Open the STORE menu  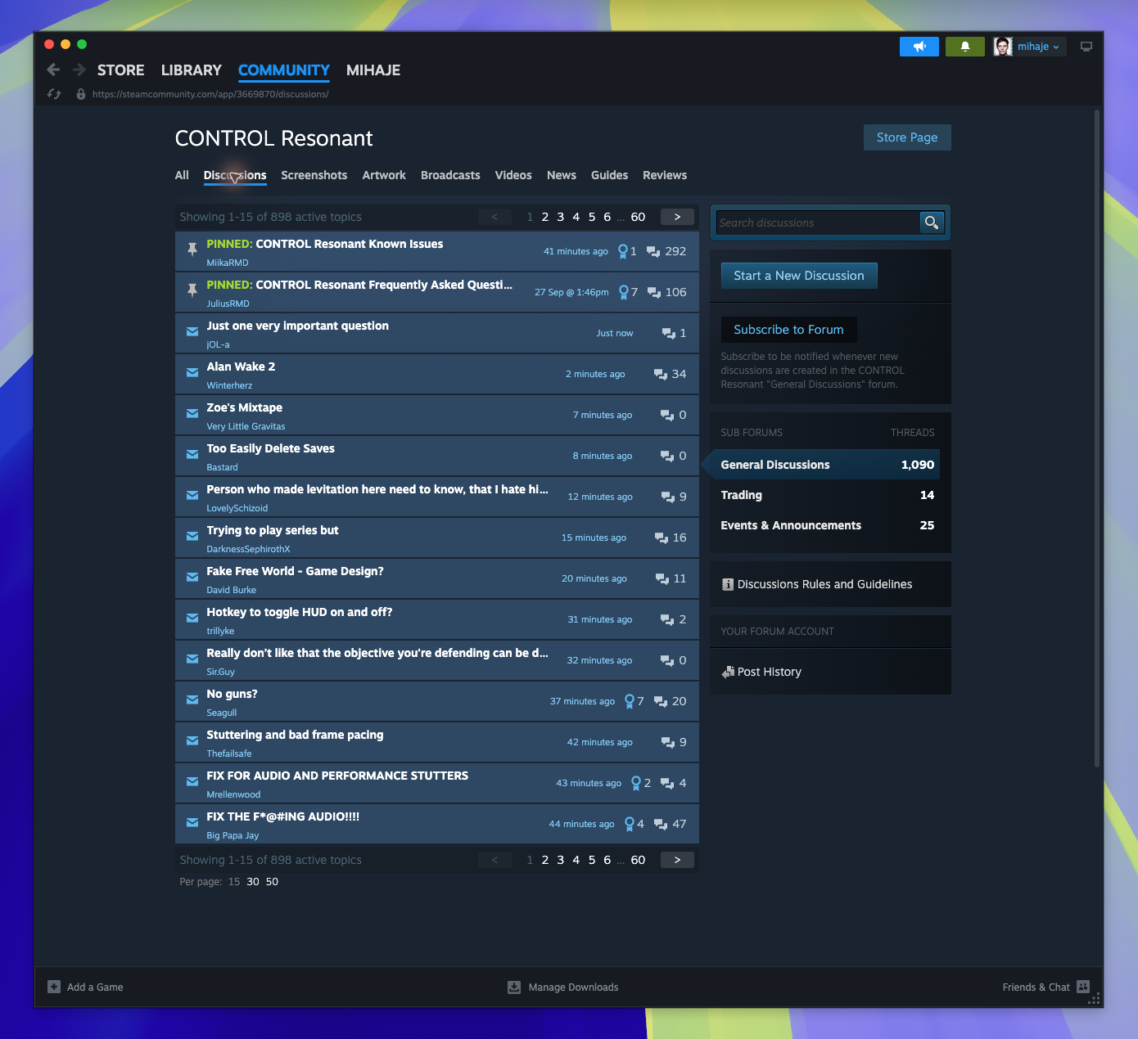click(120, 70)
